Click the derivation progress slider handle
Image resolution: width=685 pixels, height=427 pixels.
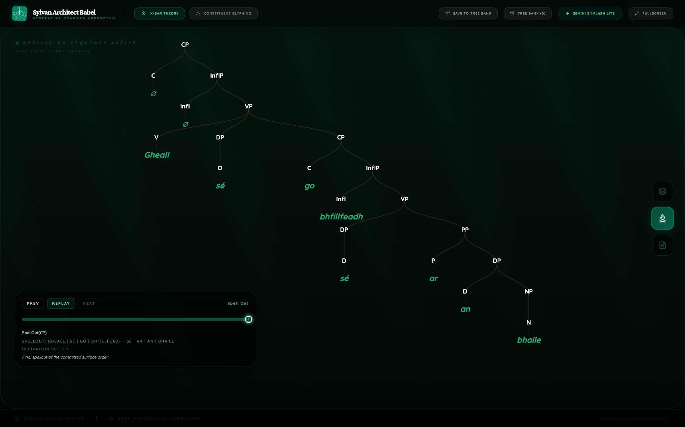(x=249, y=319)
